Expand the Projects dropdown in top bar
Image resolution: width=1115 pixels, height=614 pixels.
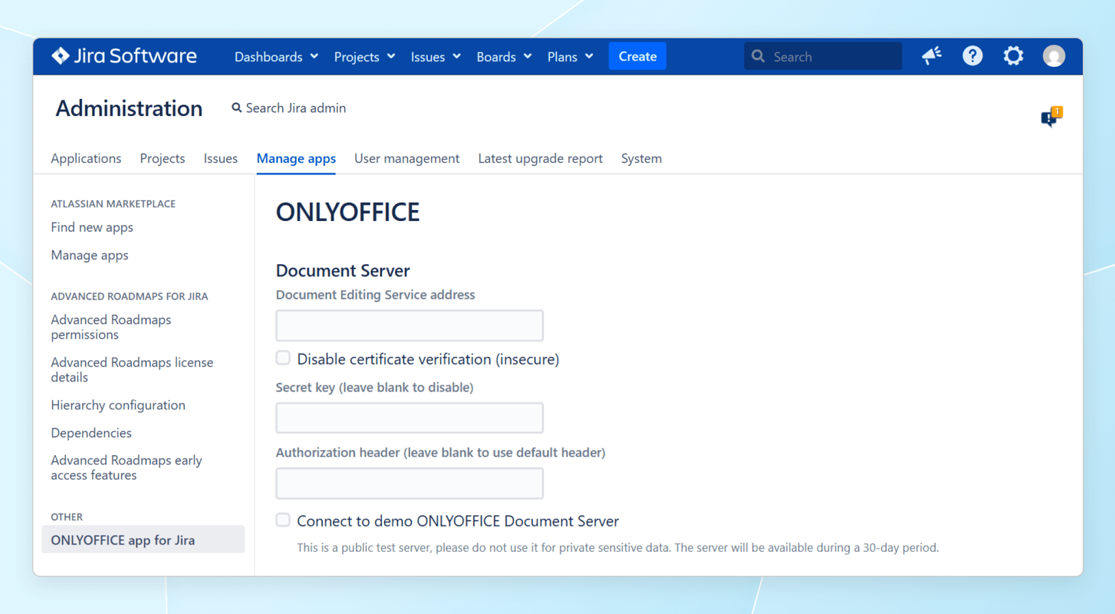click(364, 57)
